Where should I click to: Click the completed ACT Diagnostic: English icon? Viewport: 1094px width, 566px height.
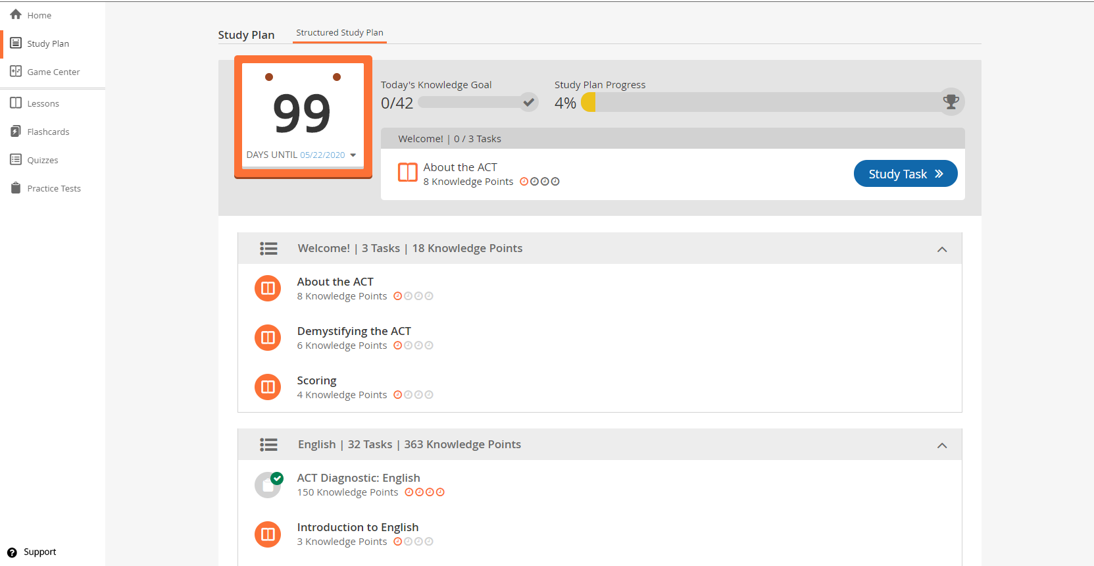268,485
